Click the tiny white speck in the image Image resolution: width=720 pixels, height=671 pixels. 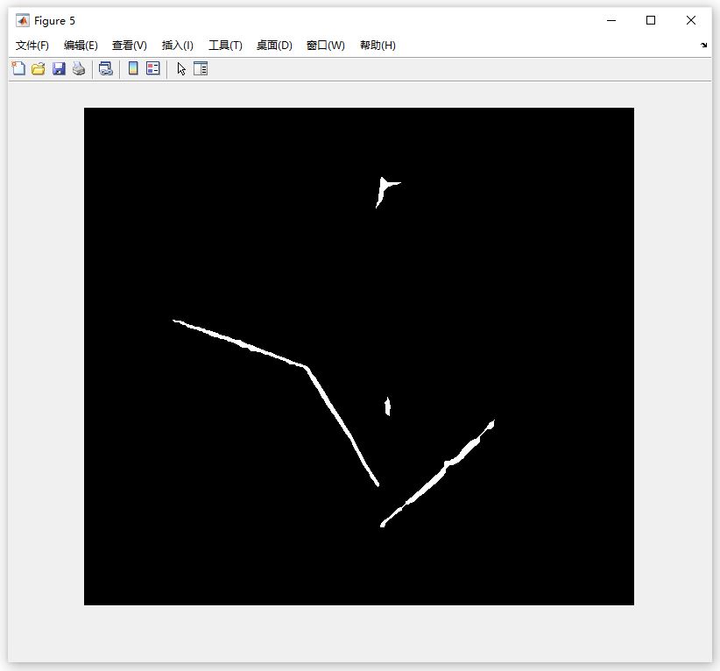coord(387,407)
